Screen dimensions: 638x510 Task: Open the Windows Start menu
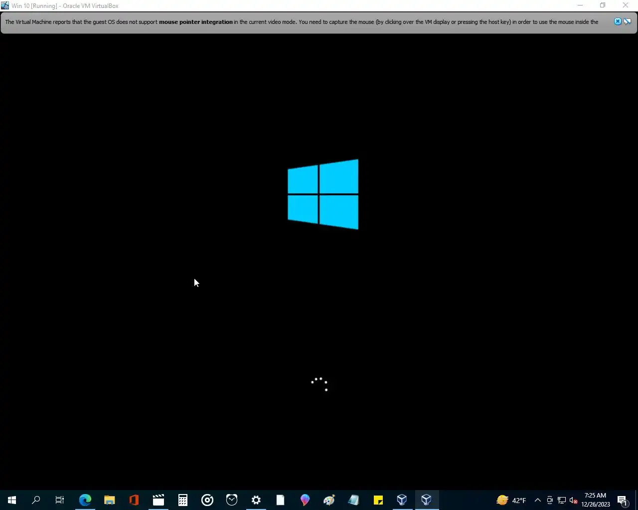click(x=12, y=500)
